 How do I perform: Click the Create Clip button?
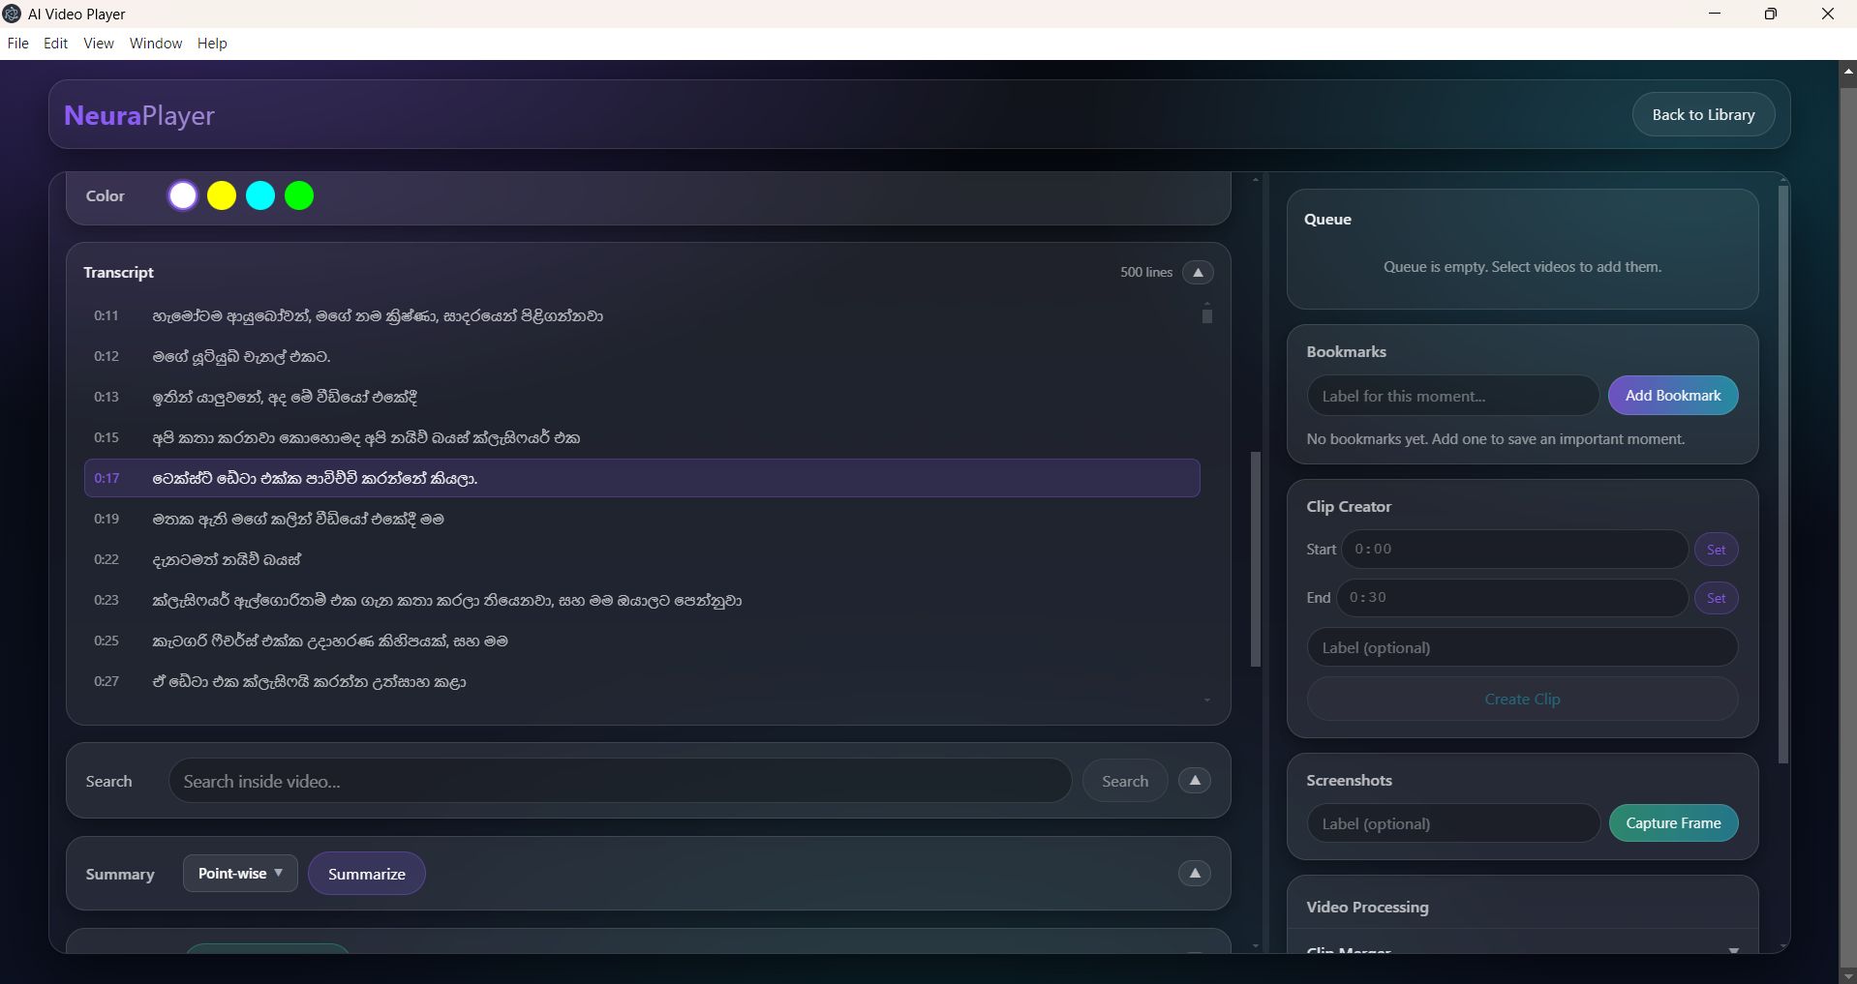point(1522,700)
